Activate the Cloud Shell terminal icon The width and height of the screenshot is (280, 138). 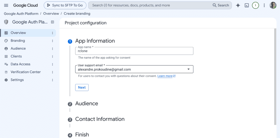[x=247, y=5]
